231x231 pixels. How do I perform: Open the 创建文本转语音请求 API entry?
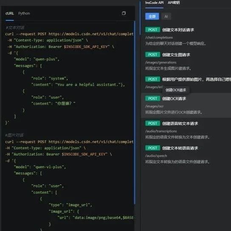point(180,148)
